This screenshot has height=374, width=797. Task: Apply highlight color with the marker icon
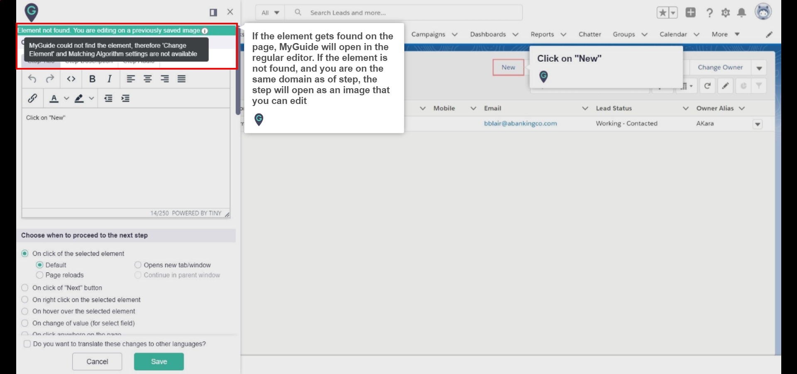tap(79, 98)
